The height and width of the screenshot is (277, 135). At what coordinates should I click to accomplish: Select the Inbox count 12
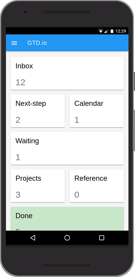[21, 83]
